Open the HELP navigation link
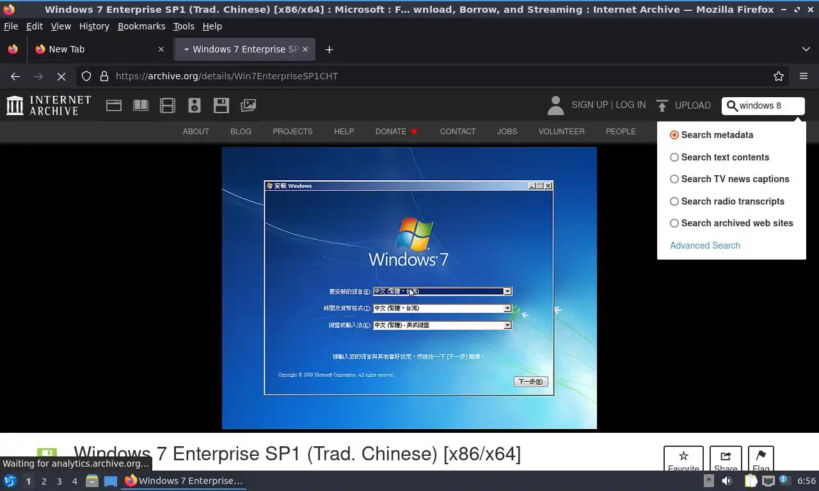Viewport: 819px width, 491px height. [x=344, y=132]
